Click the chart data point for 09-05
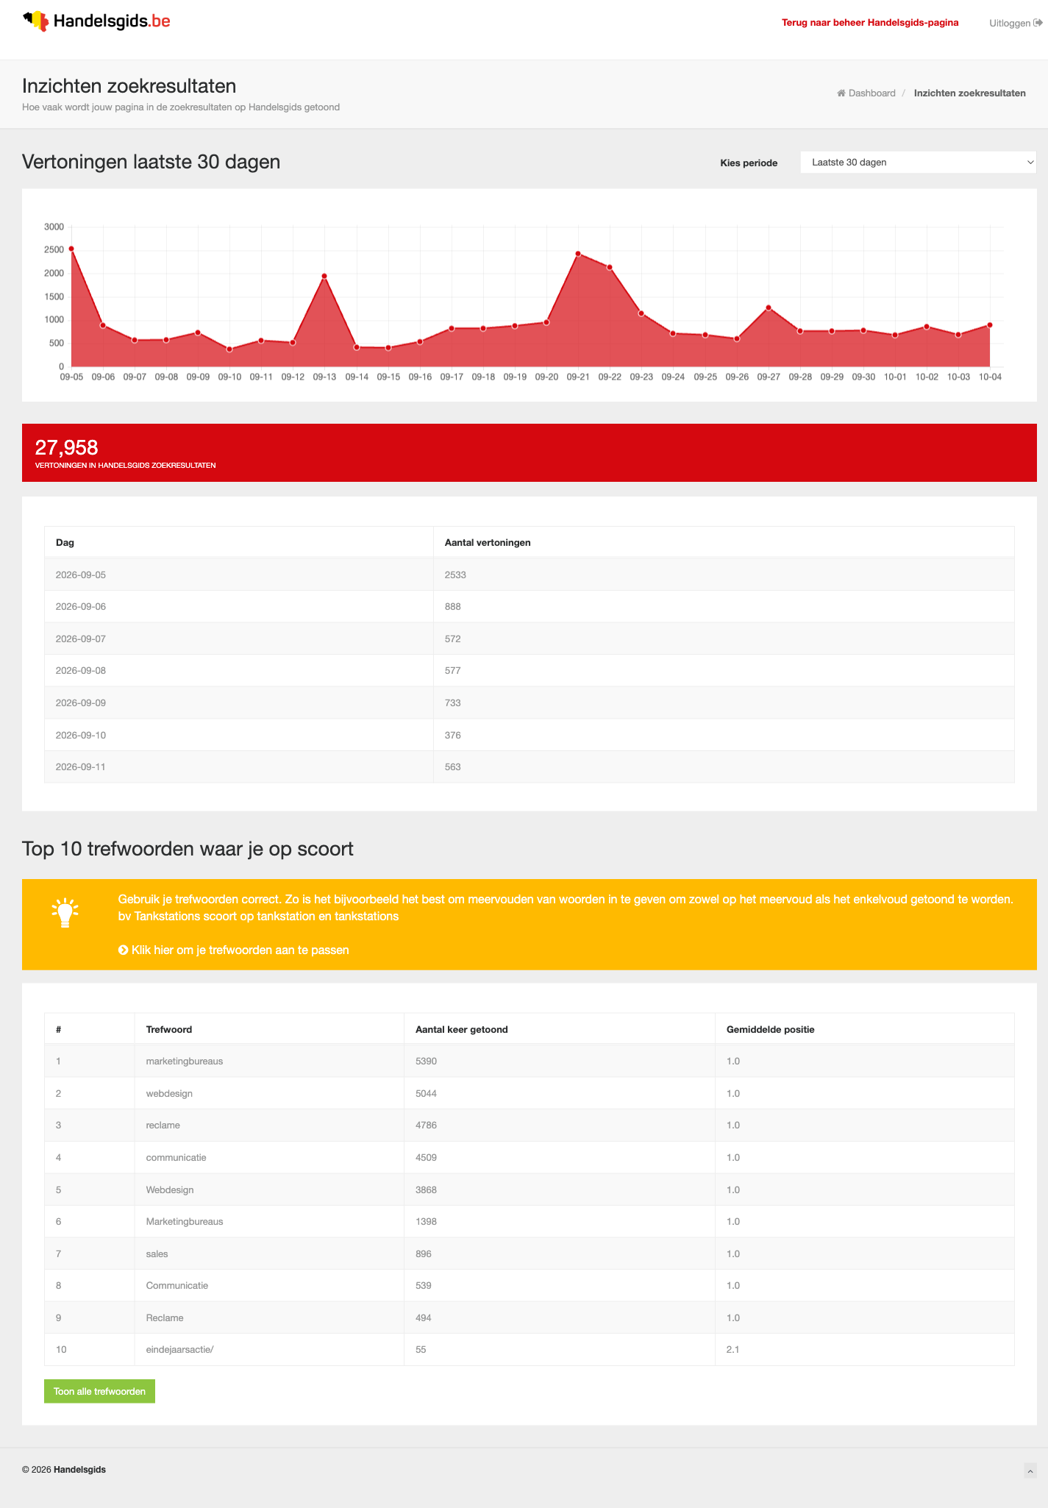This screenshot has width=1048, height=1508. [71, 249]
